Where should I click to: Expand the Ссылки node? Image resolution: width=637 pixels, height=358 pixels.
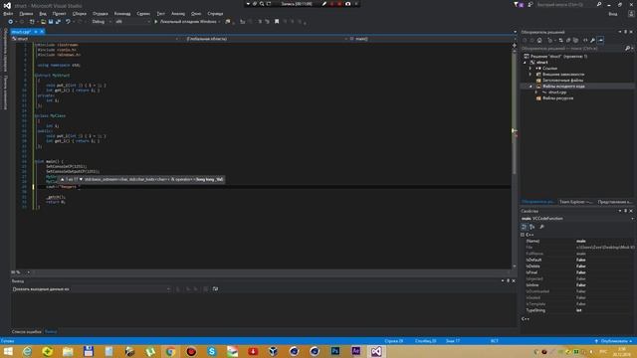531,69
